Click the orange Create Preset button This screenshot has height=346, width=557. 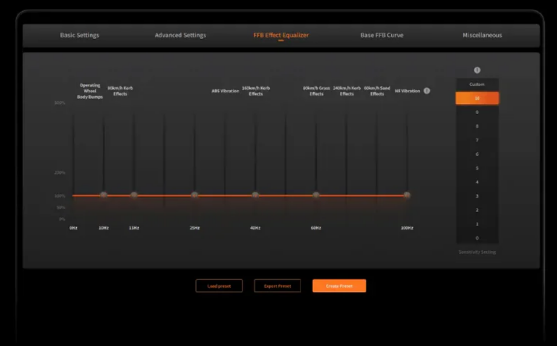339,286
